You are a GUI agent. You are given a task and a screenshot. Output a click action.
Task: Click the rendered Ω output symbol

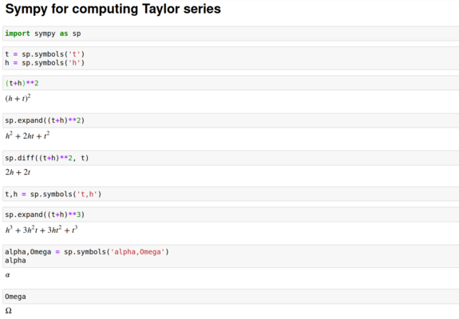coord(9,310)
